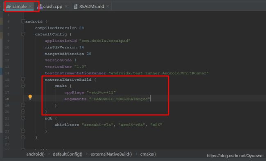
Task: Collapse the cmake block fold marker on line 16
Action: pos(23,86)
